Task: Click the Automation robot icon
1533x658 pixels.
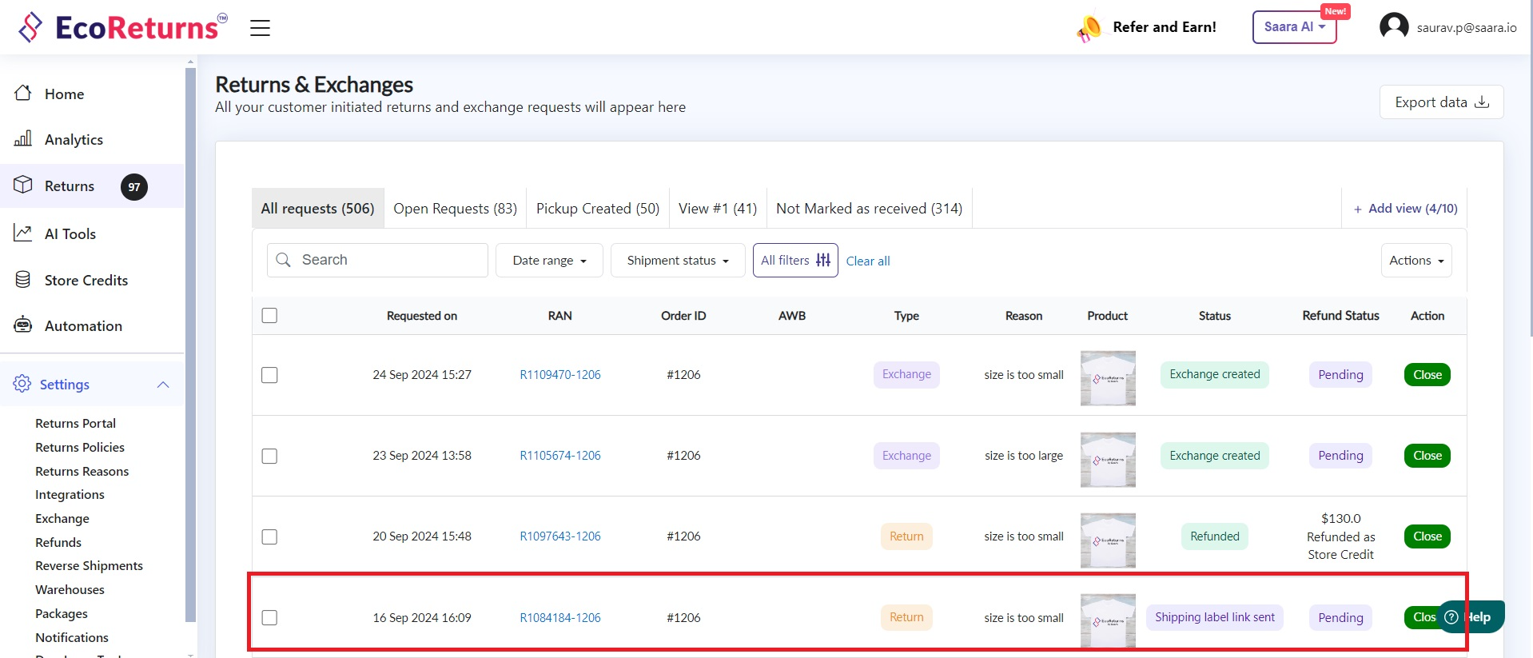Action: click(23, 325)
